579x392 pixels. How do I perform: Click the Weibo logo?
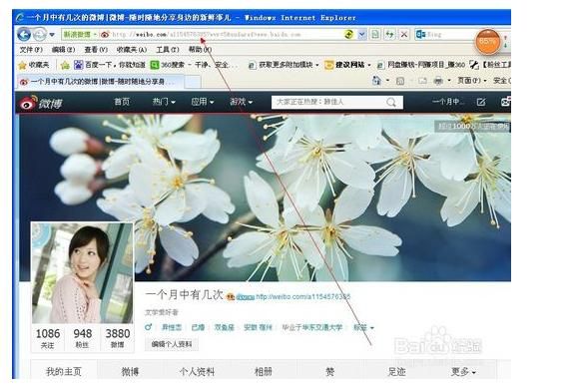(x=41, y=103)
